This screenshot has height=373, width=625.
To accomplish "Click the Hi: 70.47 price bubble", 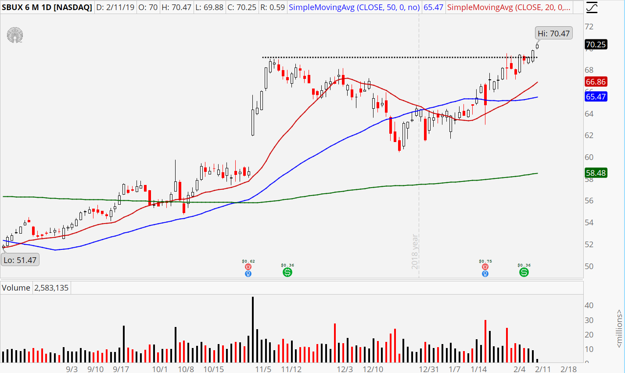I will pos(554,33).
